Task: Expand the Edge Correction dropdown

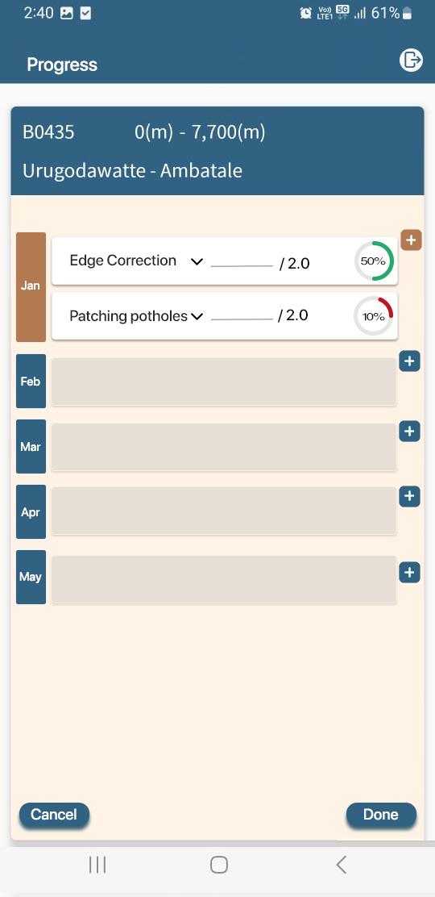Action: pyautogui.click(x=197, y=262)
